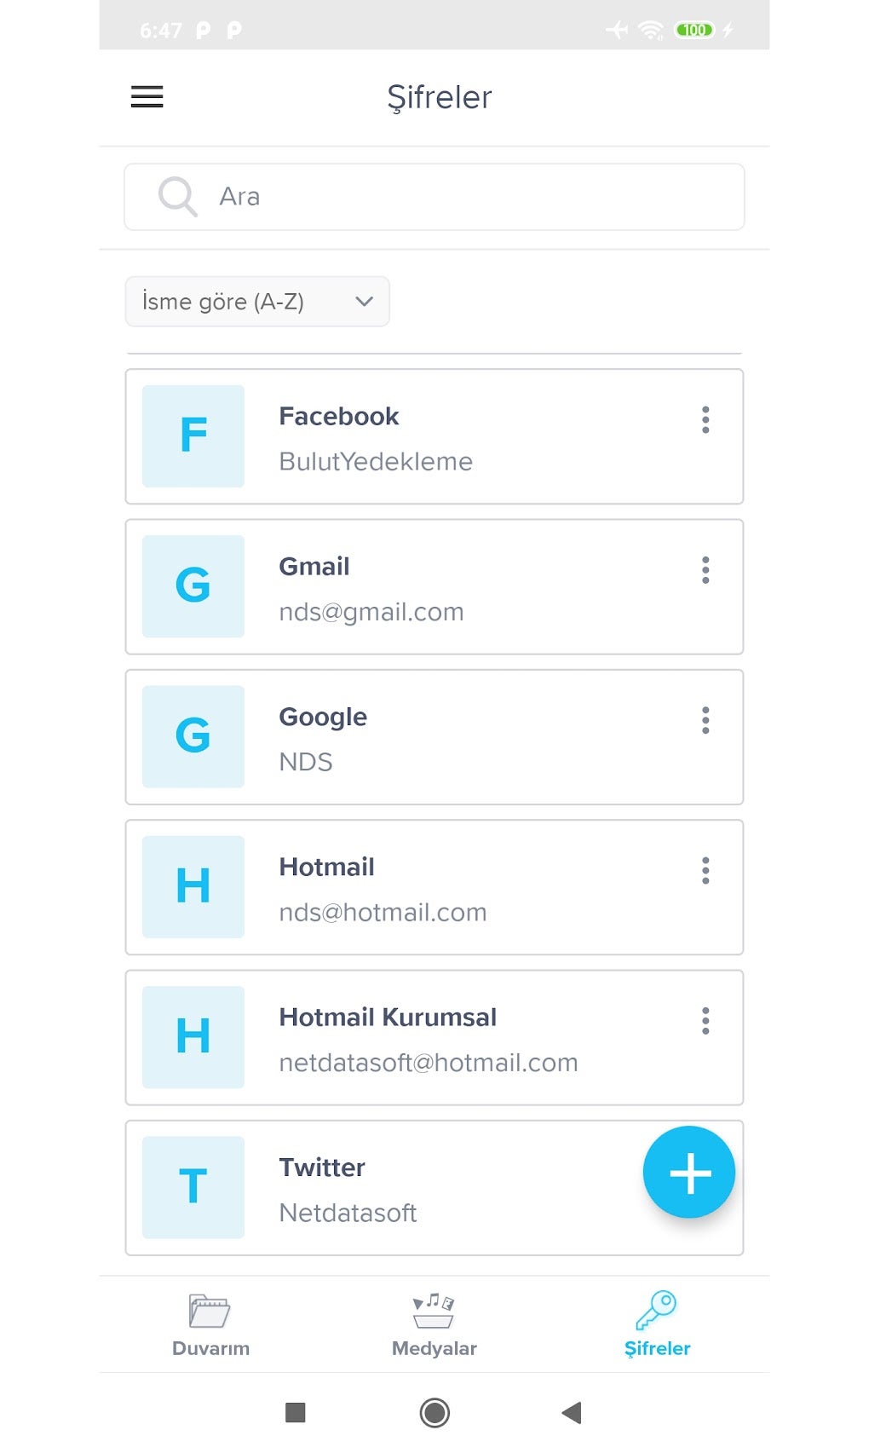Tap the blue G thumbnail for Gmail
Image resolution: width=869 pixels, height=1453 pixels.
[x=193, y=586]
